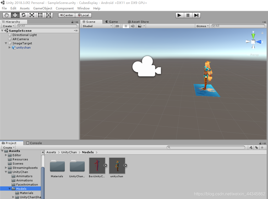Image resolution: width=268 pixels, height=199 pixels.
Task: Switch to the Game tab
Action: (112, 22)
